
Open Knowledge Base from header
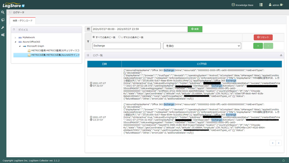242,5
